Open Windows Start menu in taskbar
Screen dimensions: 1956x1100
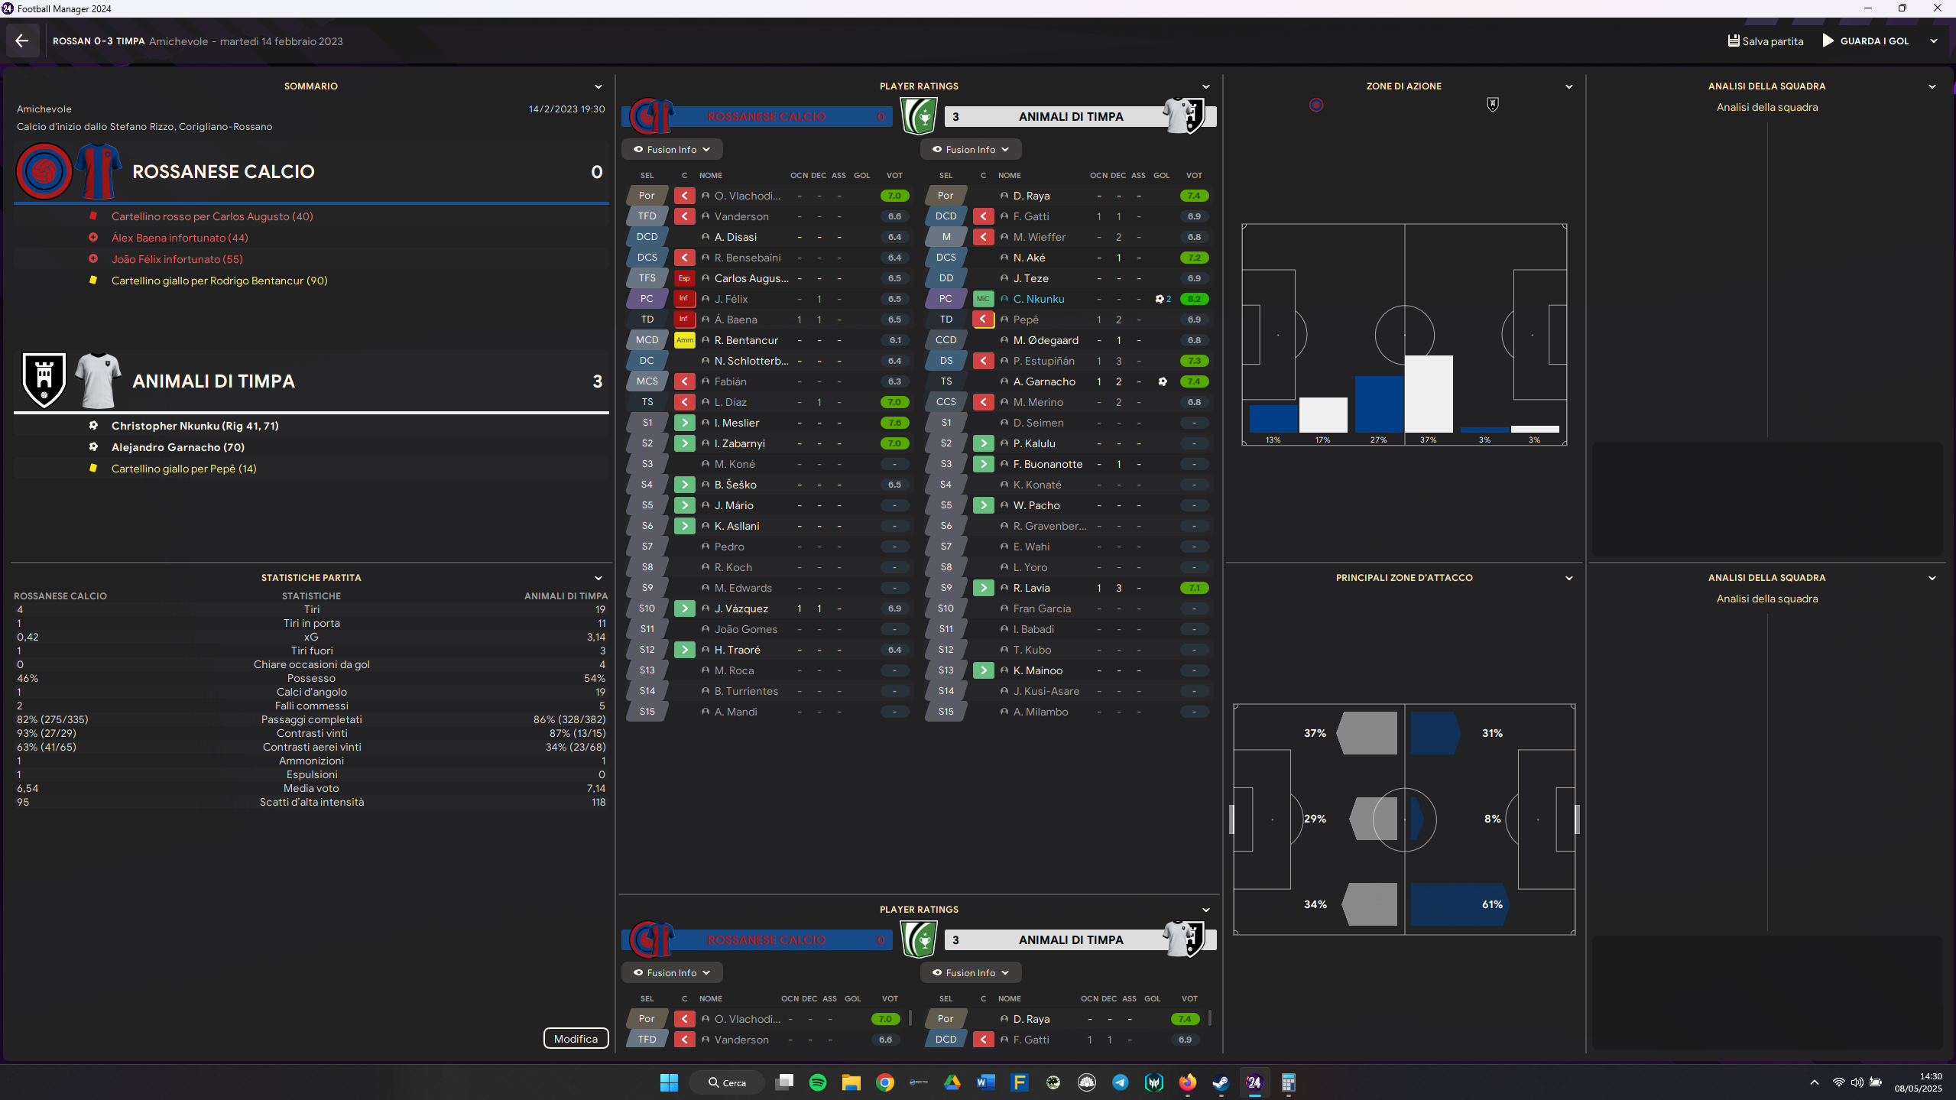pyautogui.click(x=669, y=1082)
